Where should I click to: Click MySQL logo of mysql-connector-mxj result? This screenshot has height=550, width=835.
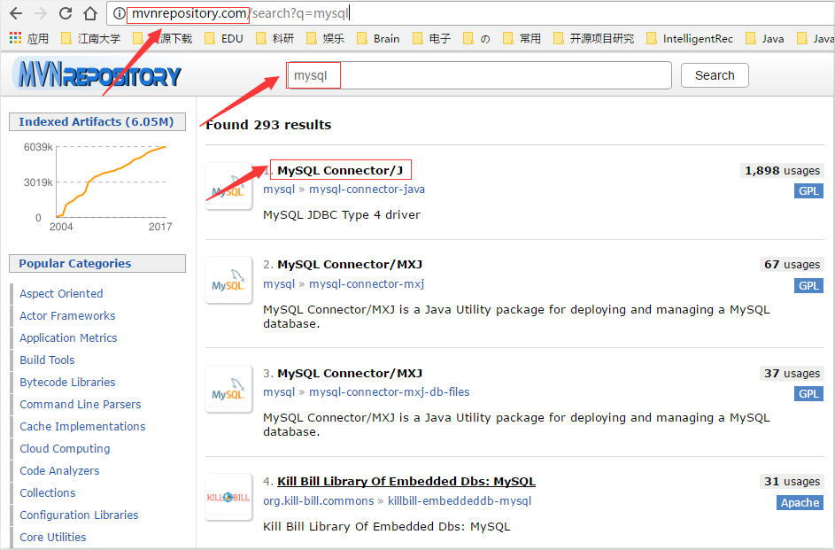(x=228, y=280)
